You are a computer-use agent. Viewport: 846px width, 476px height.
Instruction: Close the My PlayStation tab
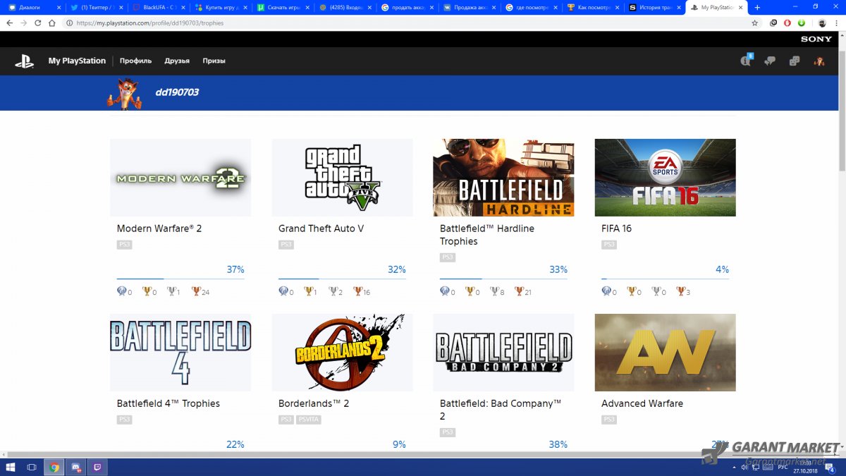(740, 7)
